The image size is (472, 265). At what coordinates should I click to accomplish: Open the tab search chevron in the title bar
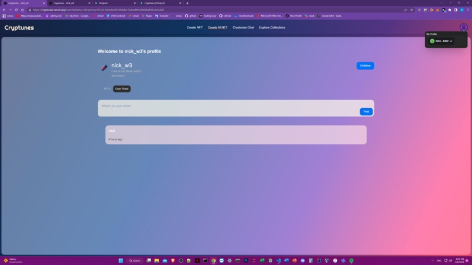pyautogui.click(x=442, y=3)
